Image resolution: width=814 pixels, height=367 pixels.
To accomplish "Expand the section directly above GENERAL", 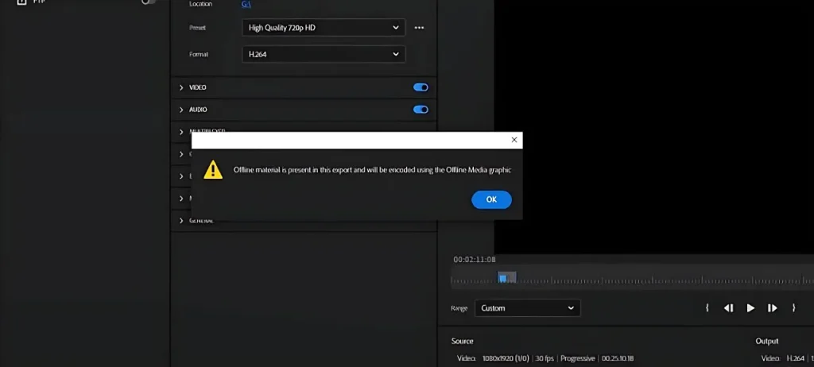I will [181, 199].
